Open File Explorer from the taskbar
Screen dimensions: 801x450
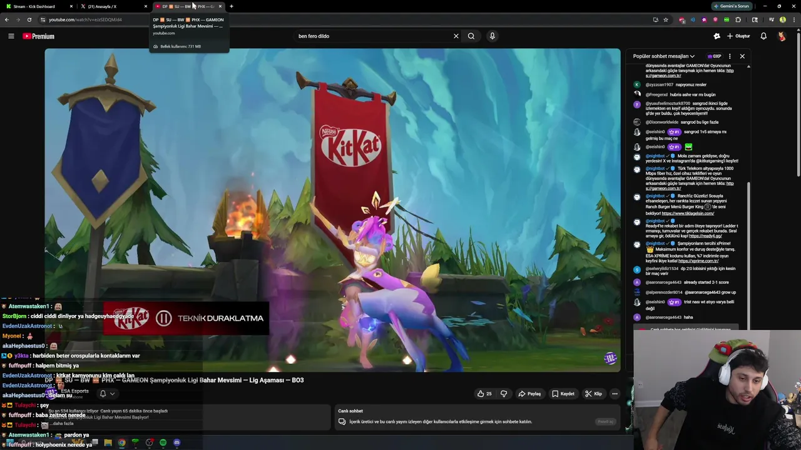click(x=108, y=442)
